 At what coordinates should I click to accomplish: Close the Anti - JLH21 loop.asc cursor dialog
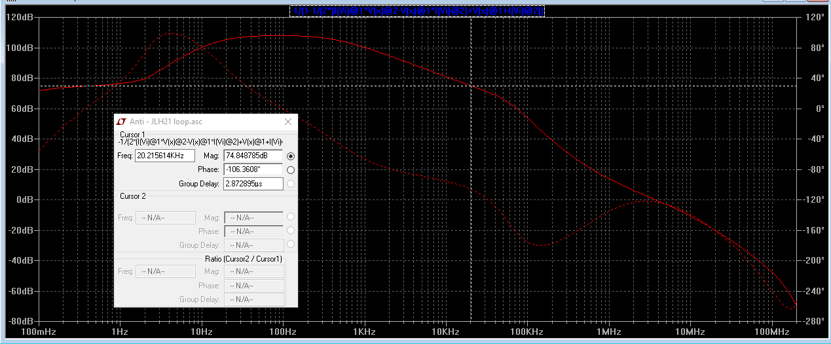click(288, 122)
